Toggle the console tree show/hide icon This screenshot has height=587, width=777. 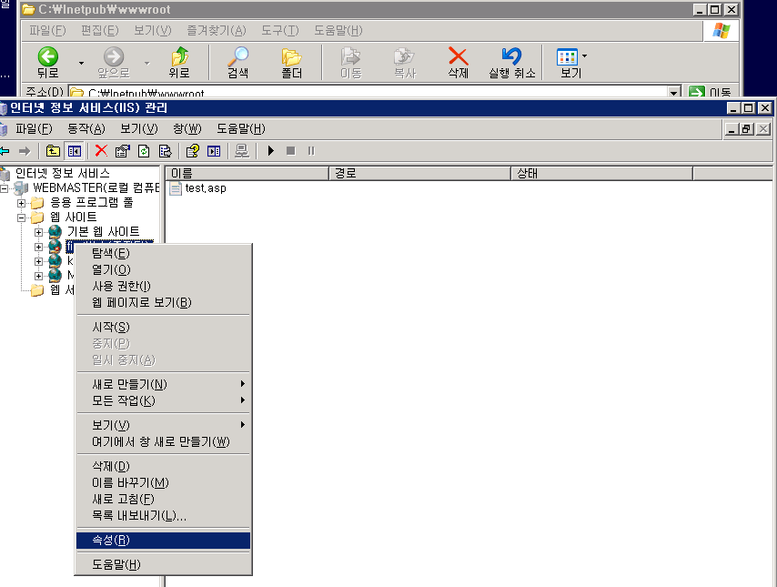point(75,151)
